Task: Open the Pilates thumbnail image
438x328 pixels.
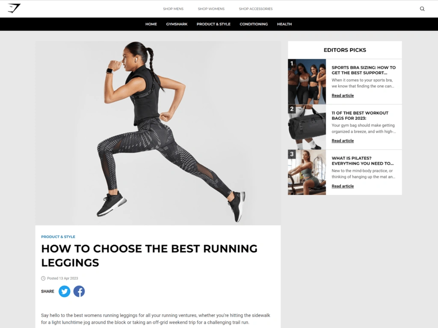Action: click(307, 172)
